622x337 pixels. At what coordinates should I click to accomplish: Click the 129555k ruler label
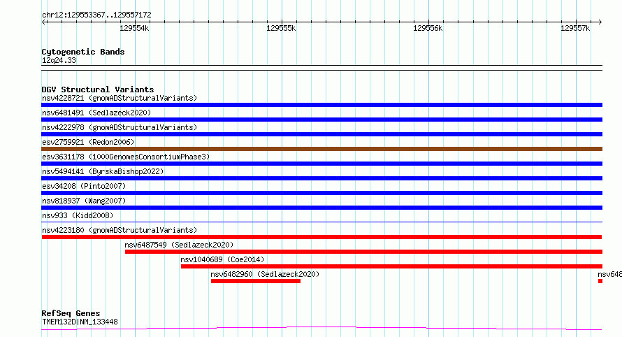point(281,28)
